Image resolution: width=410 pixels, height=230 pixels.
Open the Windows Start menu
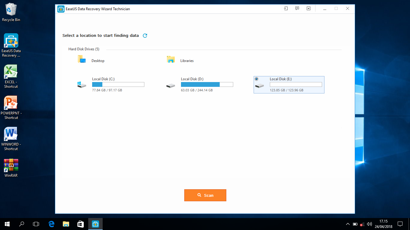coord(7,224)
